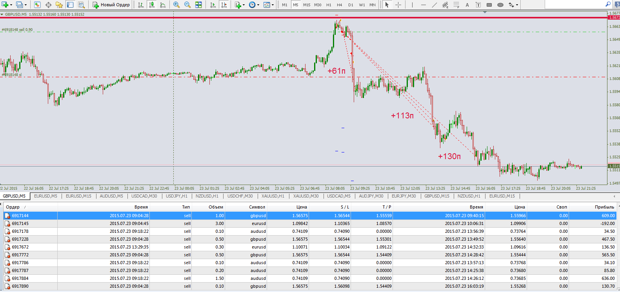The width and height of the screenshot is (620, 292).
Task: Switch chart to Japanese candlesticks
Action: 151,5
